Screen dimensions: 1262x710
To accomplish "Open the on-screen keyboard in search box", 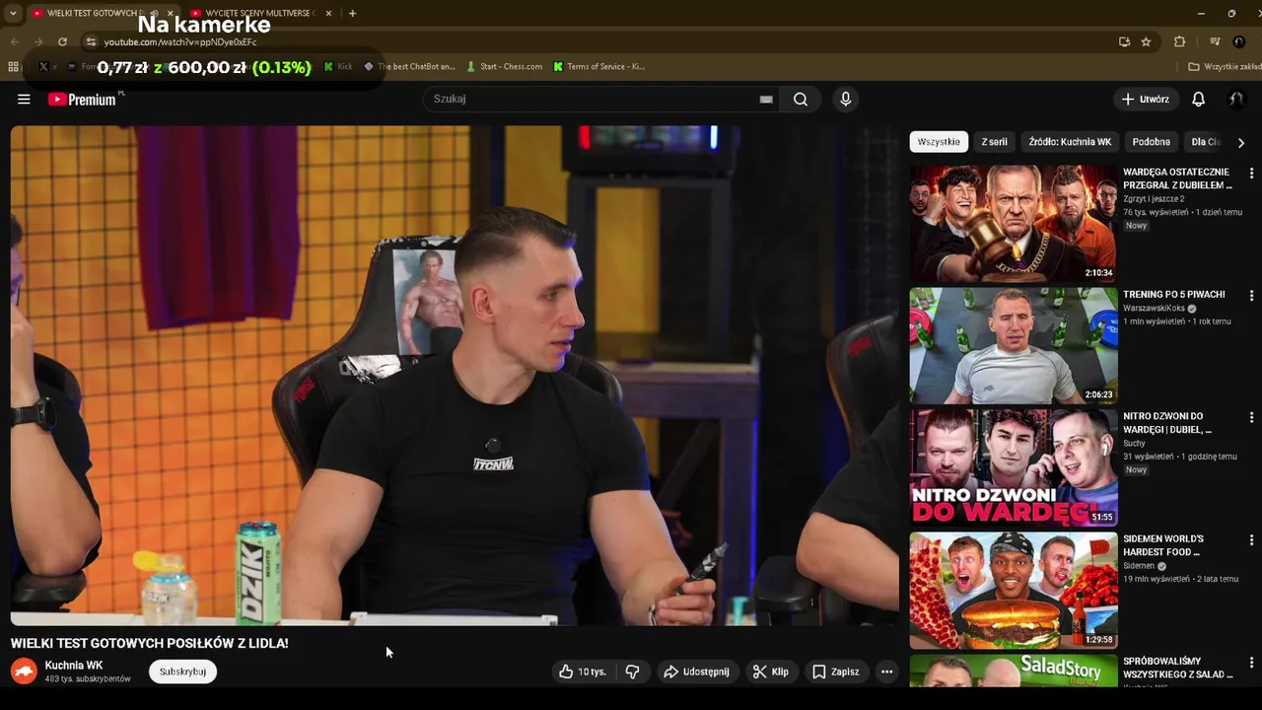I will (x=766, y=99).
